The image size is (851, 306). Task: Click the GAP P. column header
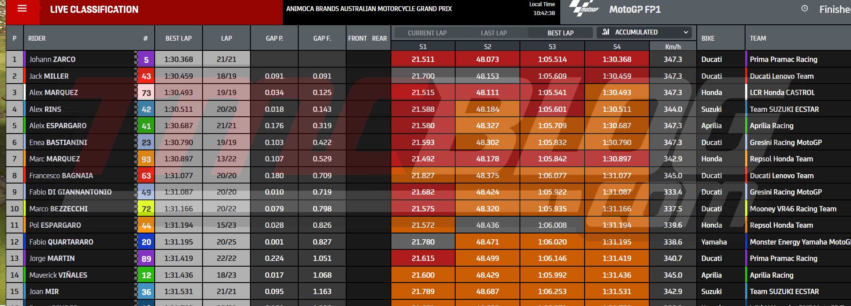point(274,38)
